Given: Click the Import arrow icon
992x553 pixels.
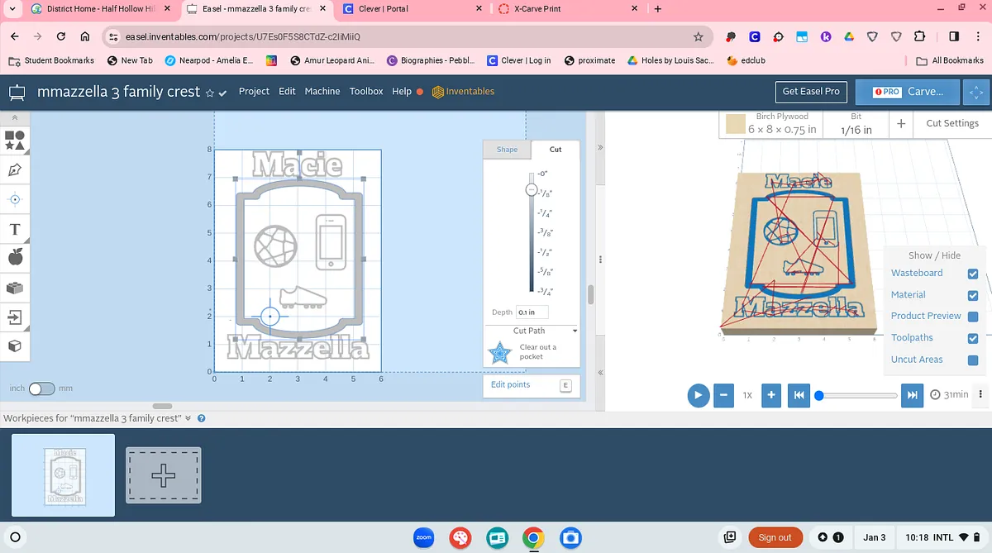Looking at the screenshot, I should pyautogui.click(x=15, y=317).
